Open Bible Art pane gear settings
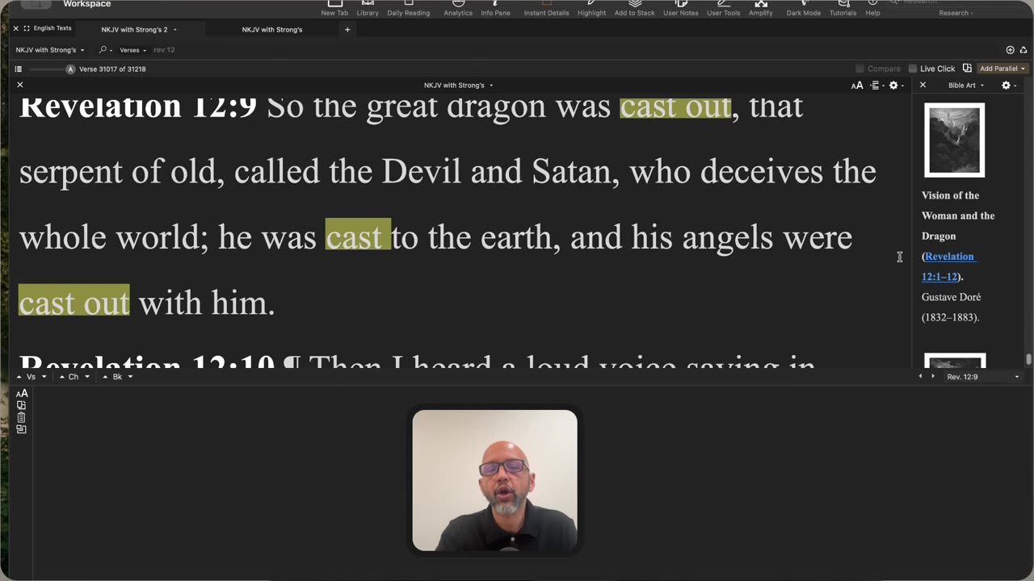This screenshot has height=581, width=1034. [x=1008, y=86]
